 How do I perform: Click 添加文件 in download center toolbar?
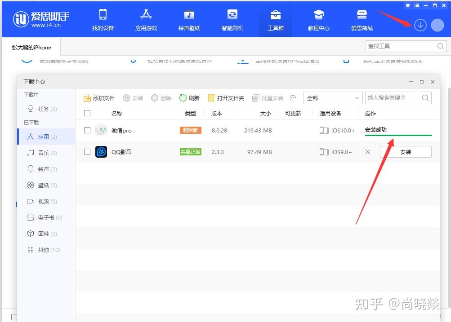(99, 98)
